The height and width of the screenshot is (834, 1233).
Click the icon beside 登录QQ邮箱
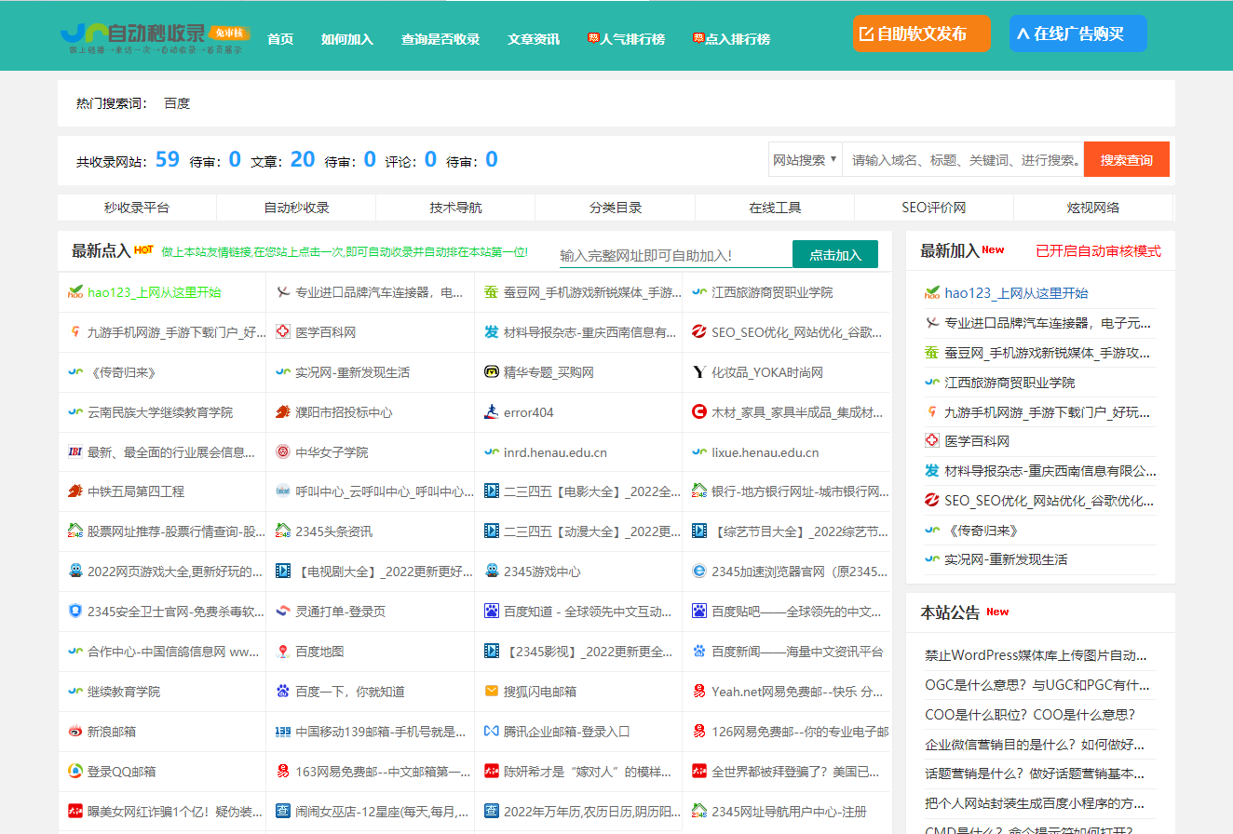coord(75,773)
